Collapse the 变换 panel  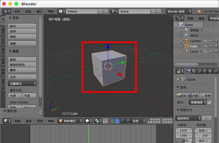pos(10,18)
